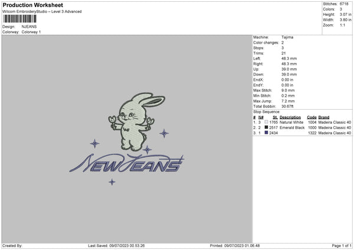Click the Zoom value '1:1'
The width and height of the screenshot is (354, 250).
pyautogui.click(x=342, y=25)
